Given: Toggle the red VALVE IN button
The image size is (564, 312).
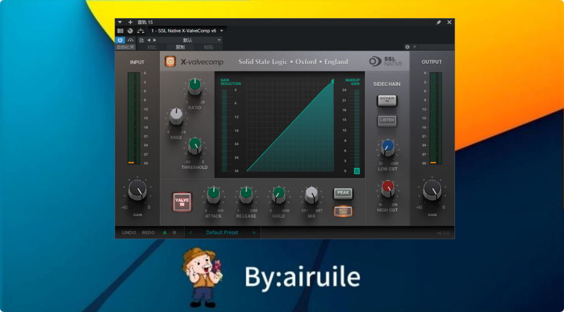Looking at the screenshot, I should (182, 202).
